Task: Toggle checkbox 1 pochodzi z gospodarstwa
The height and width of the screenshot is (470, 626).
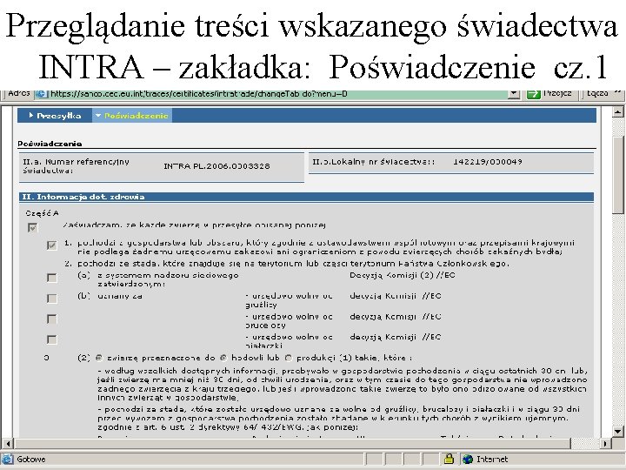Action: (x=51, y=245)
